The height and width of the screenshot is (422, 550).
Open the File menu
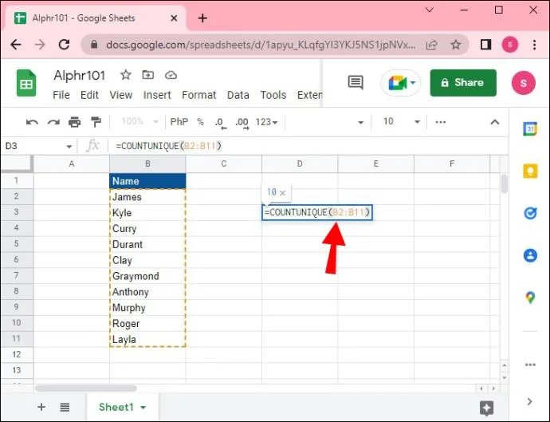[x=61, y=95]
